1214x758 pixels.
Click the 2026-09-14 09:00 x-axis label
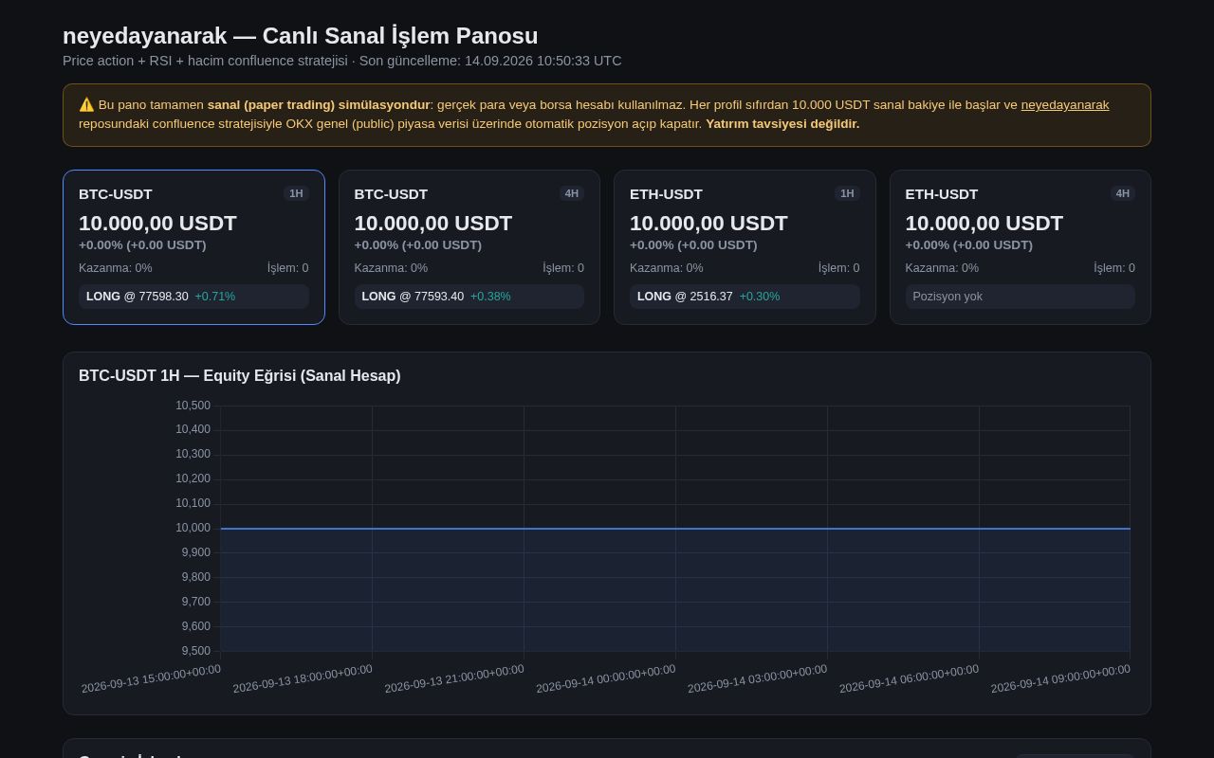click(1060, 678)
